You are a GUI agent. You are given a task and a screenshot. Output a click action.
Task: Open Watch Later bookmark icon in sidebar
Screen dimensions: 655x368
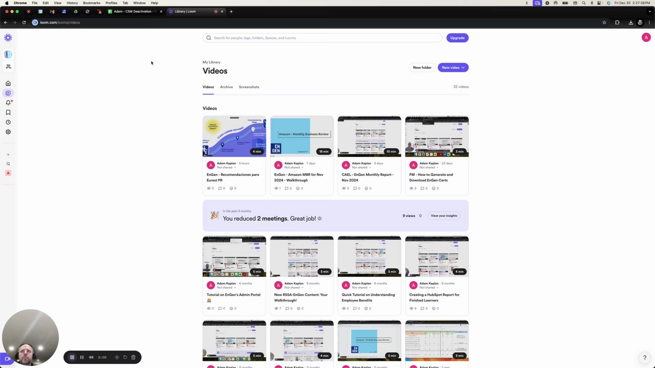point(8,112)
